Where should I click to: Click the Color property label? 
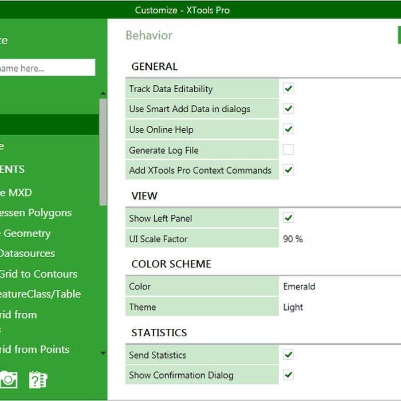pos(140,286)
